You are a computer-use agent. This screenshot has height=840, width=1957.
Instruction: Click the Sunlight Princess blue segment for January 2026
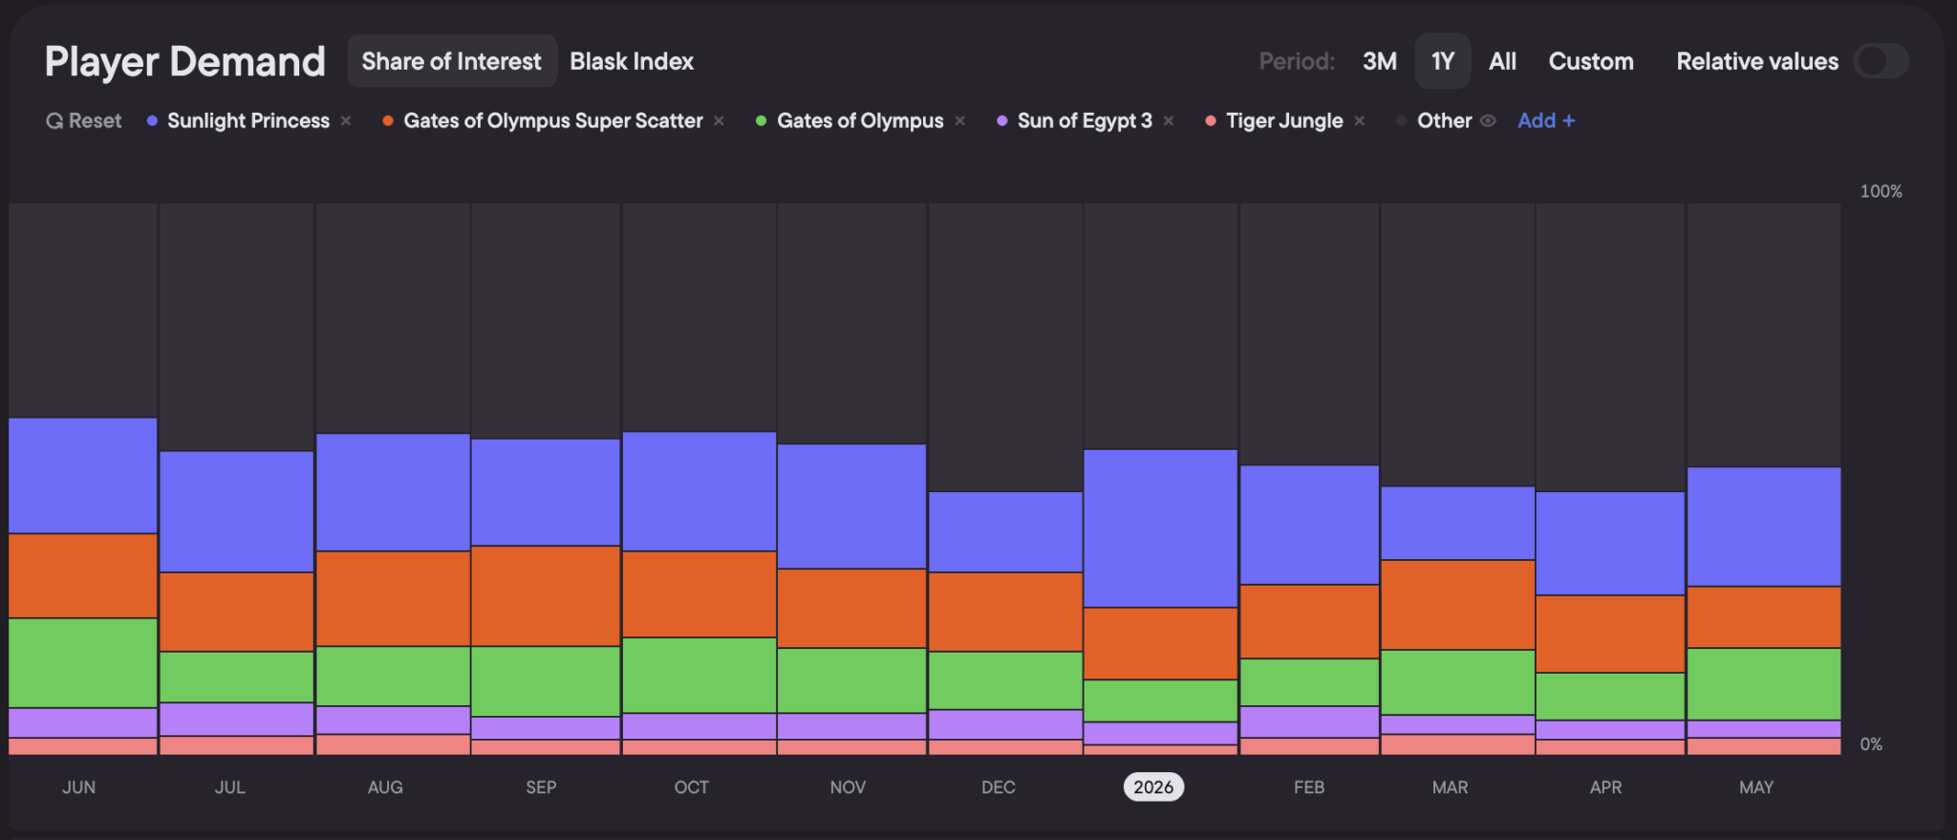[x=1161, y=528]
